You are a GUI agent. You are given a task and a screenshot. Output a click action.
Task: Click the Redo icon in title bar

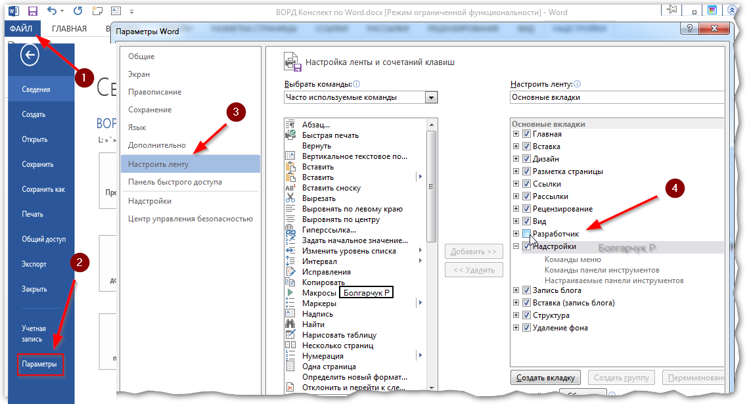(x=78, y=11)
